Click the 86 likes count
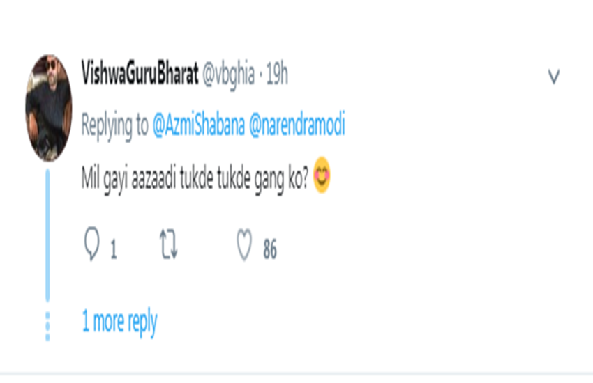593x383 pixels. [x=269, y=250]
